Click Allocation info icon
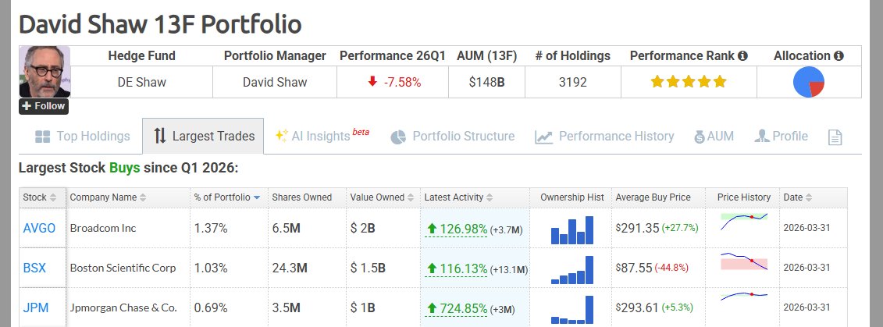883x327 pixels. point(839,55)
